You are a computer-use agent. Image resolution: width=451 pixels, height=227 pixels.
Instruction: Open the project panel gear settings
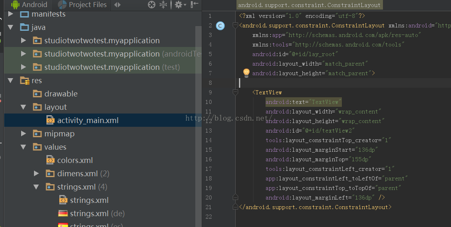(x=178, y=5)
